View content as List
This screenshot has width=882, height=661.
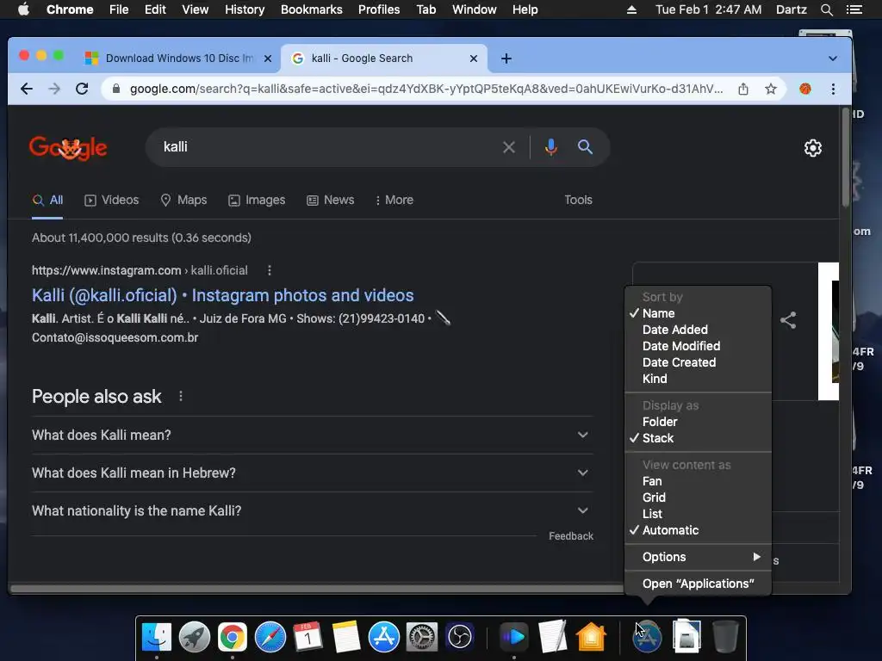(698, 514)
